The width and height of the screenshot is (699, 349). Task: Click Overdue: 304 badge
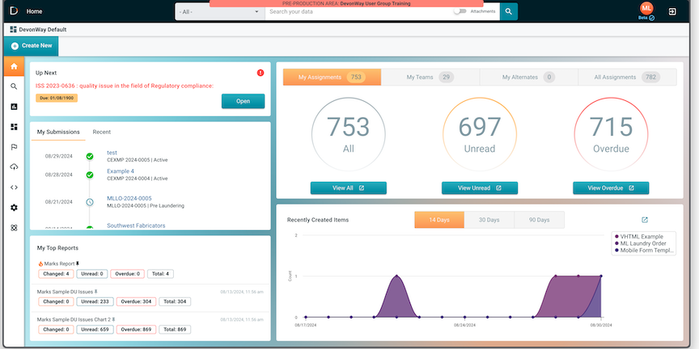[x=137, y=302]
